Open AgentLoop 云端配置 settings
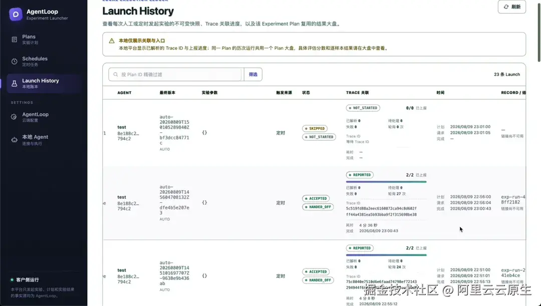541x306 pixels. click(x=44, y=117)
